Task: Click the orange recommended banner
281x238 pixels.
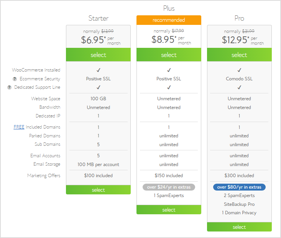Action: 169,20
